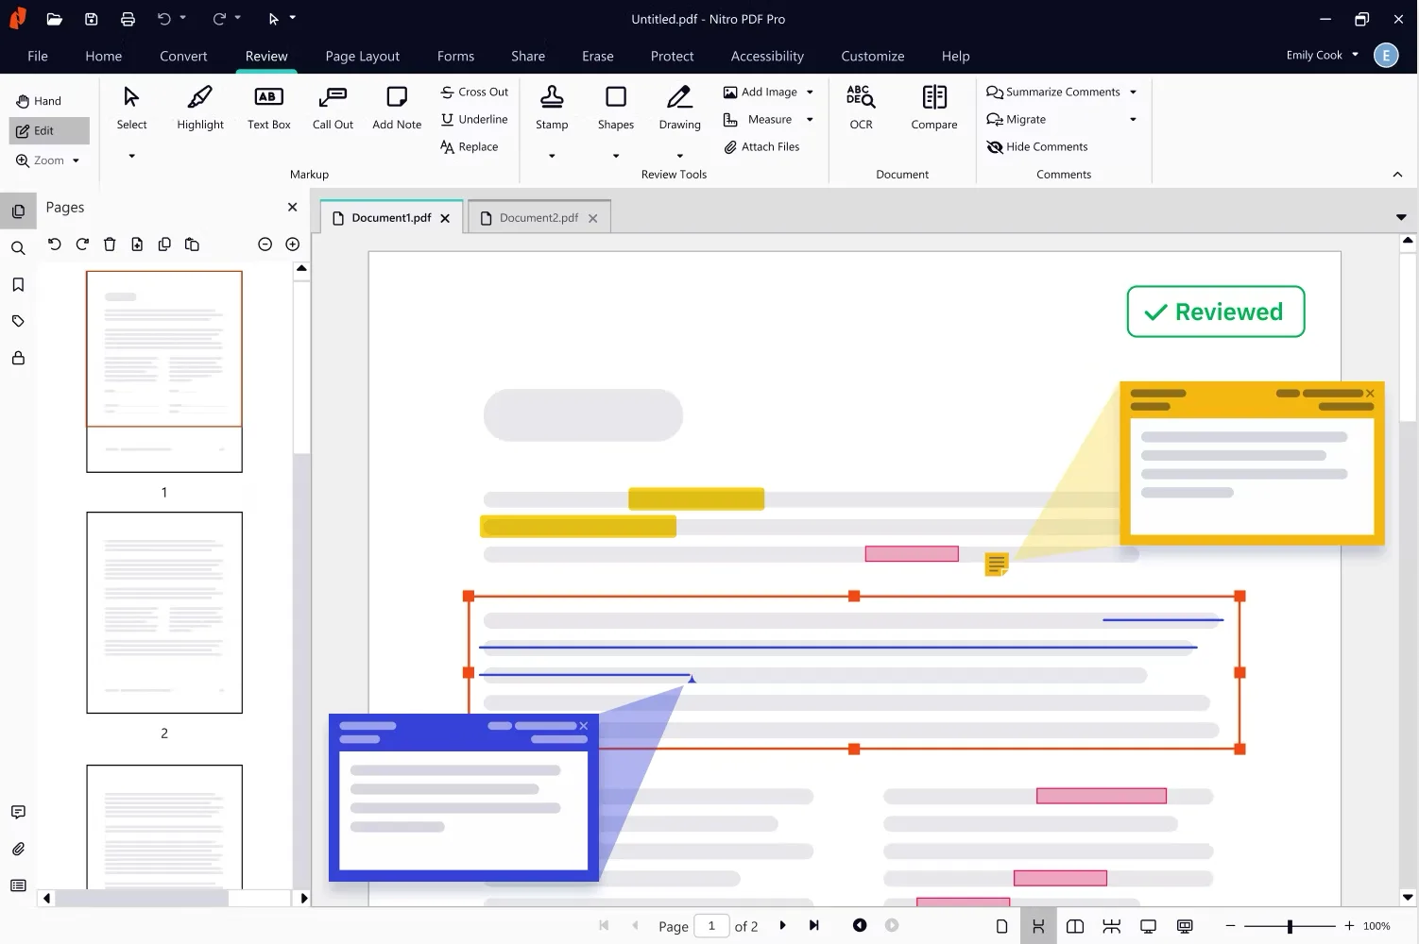Close the Pages panel
The image size is (1419, 944).
292,207
